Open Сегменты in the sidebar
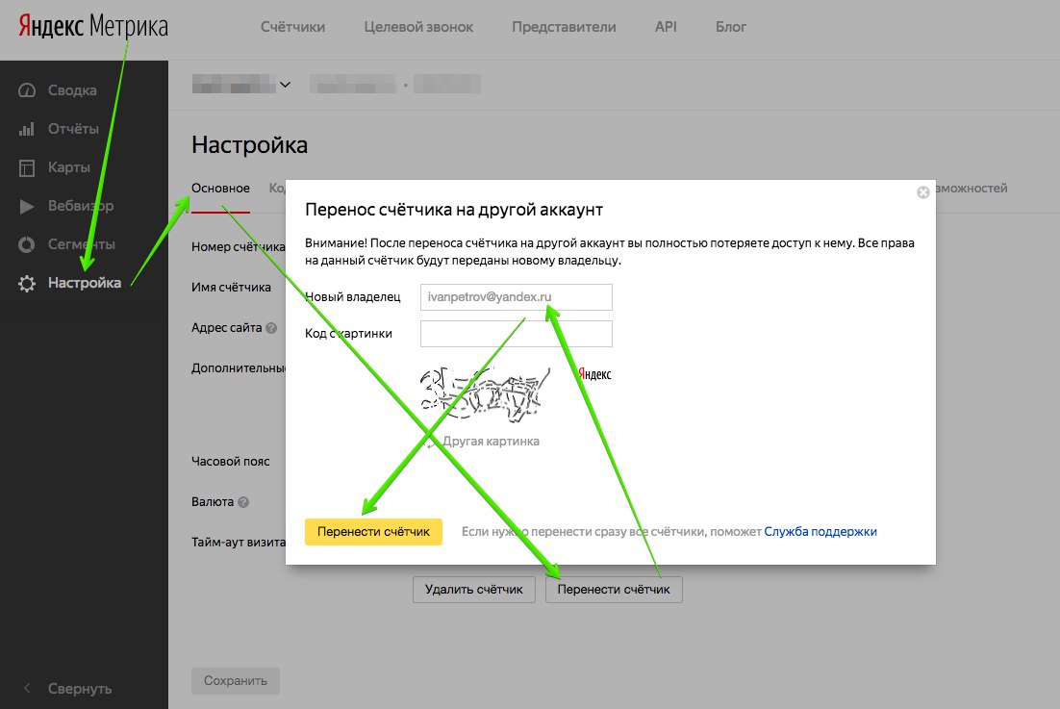1060x709 pixels. [81, 244]
